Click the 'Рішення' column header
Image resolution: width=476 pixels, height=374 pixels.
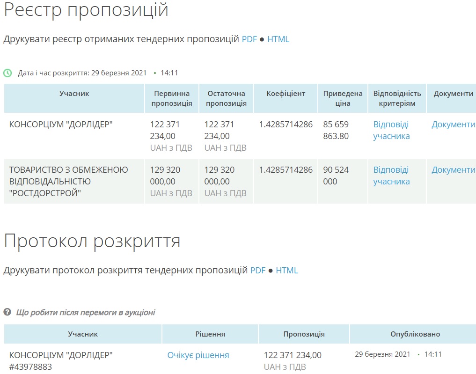[210, 334]
